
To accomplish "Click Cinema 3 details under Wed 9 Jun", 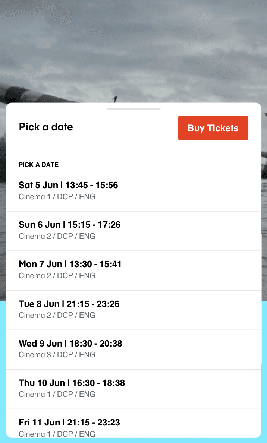I will pyautogui.click(x=57, y=355).
